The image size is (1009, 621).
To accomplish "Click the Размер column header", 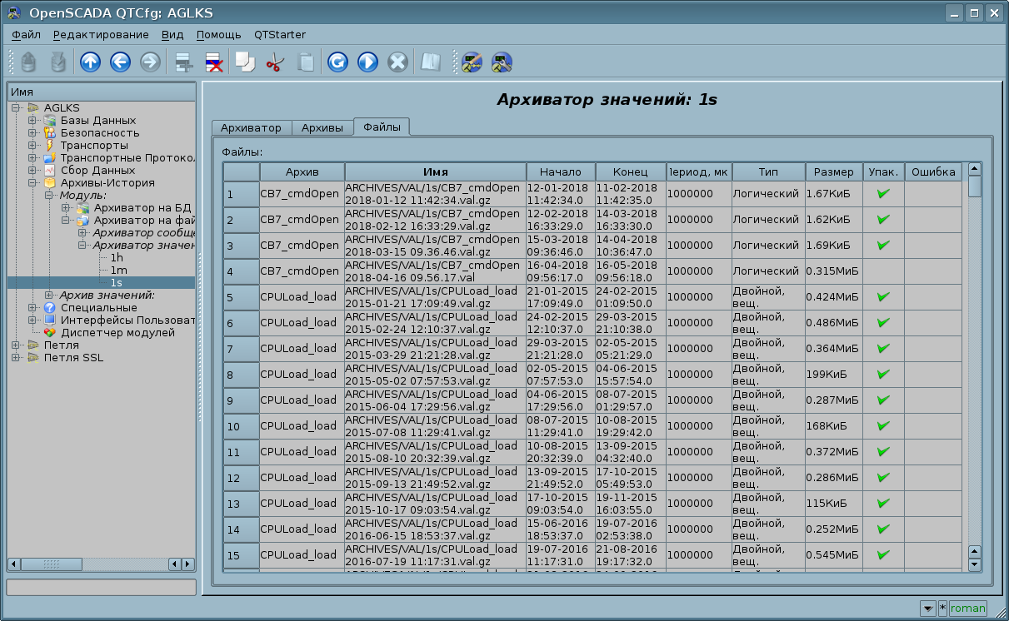I will (x=833, y=172).
